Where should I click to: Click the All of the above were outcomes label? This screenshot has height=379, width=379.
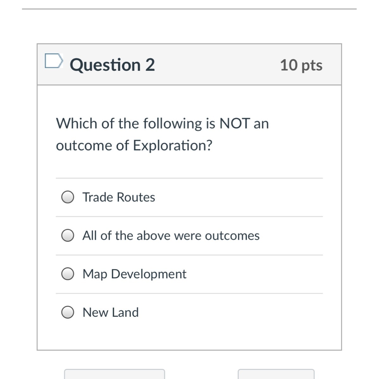click(171, 236)
